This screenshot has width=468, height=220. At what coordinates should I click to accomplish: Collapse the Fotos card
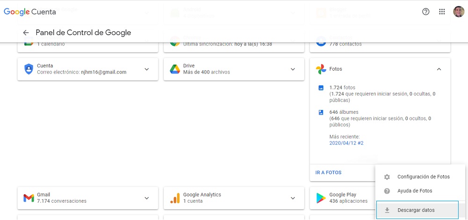439,69
